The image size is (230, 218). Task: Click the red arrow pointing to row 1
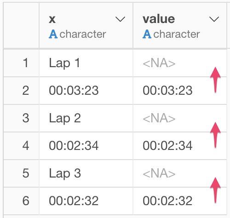coord(215,80)
